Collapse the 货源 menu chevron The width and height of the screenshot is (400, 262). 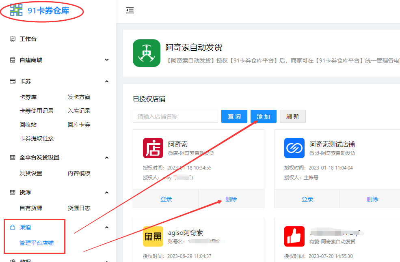[107, 192]
